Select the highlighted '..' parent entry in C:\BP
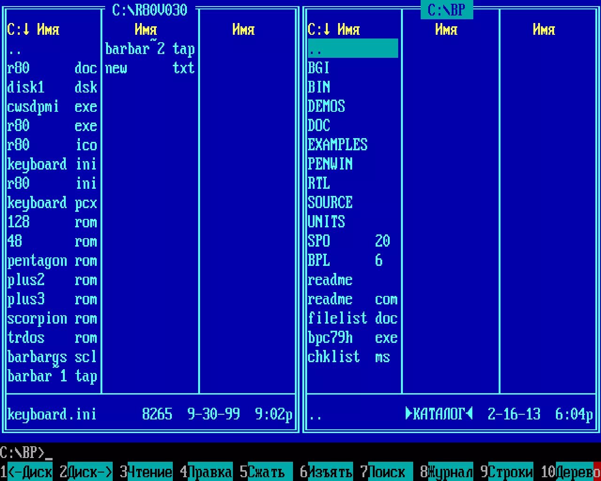This screenshot has width=601, height=481. point(353,48)
